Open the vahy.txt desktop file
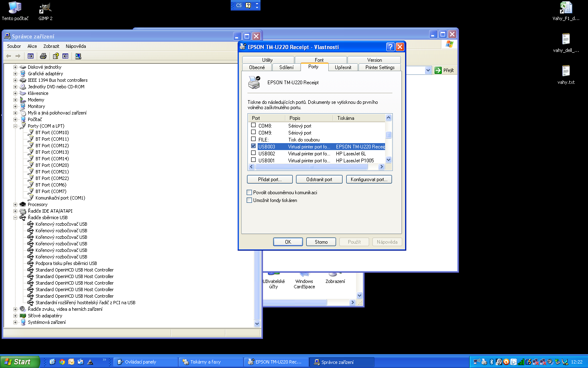The image size is (588, 368). 566,75
